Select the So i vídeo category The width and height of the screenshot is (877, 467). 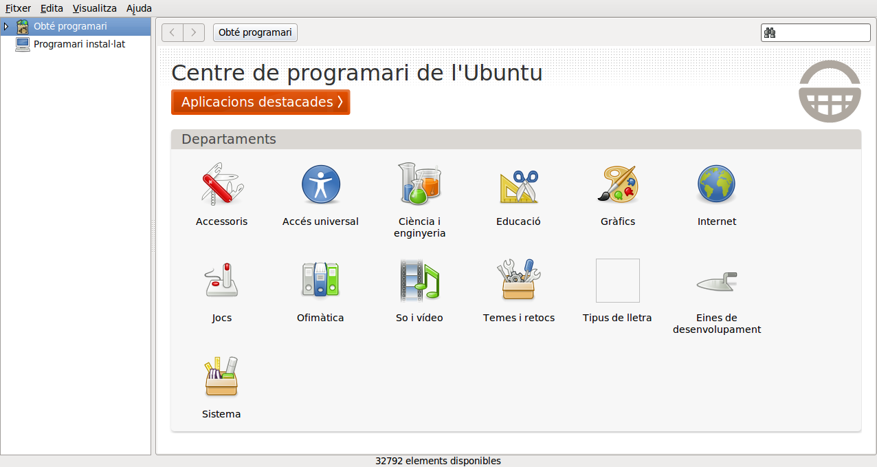(419, 281)
